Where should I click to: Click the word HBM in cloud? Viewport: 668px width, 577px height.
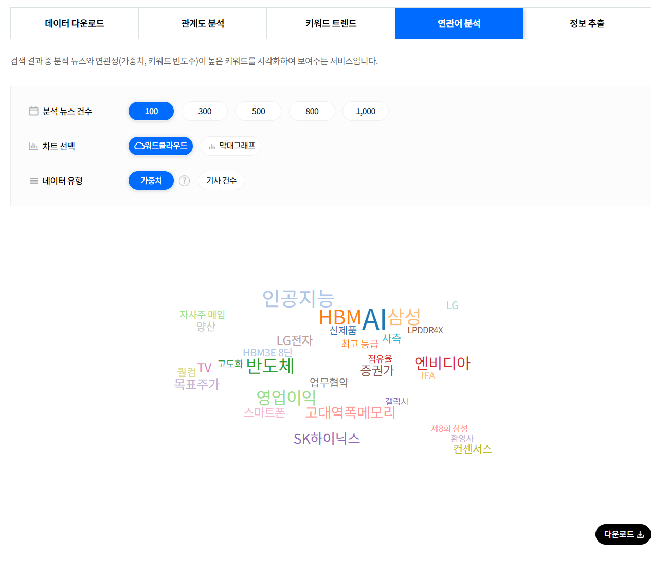(x=340, y=317)
